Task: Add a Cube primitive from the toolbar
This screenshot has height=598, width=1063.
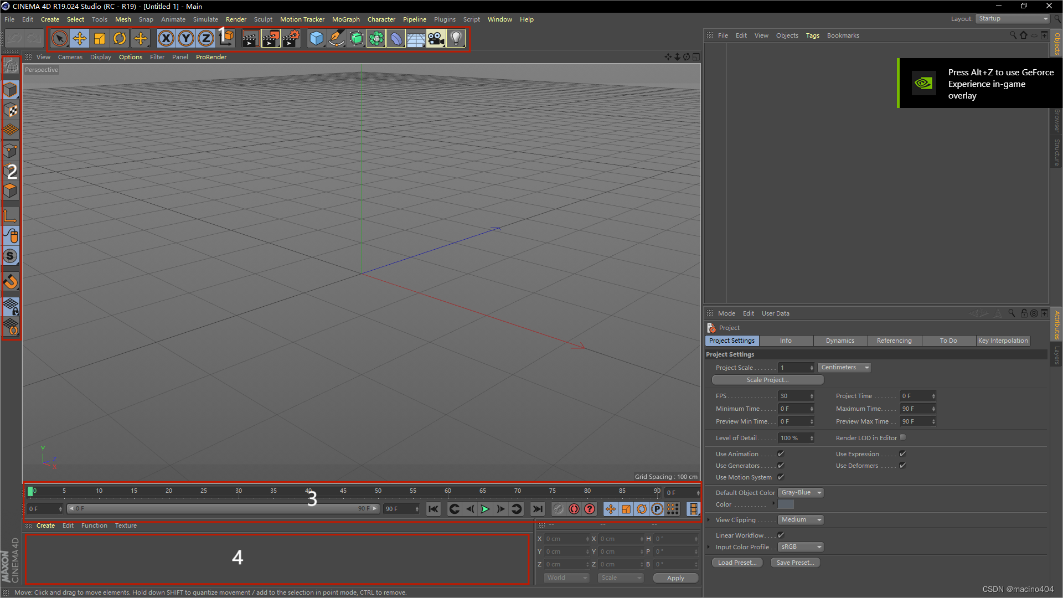Action: (316, 38)
